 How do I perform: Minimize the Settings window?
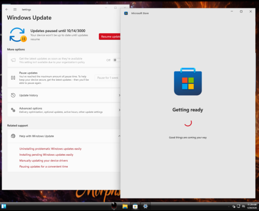pyautogui.click(x=106, y=8)
